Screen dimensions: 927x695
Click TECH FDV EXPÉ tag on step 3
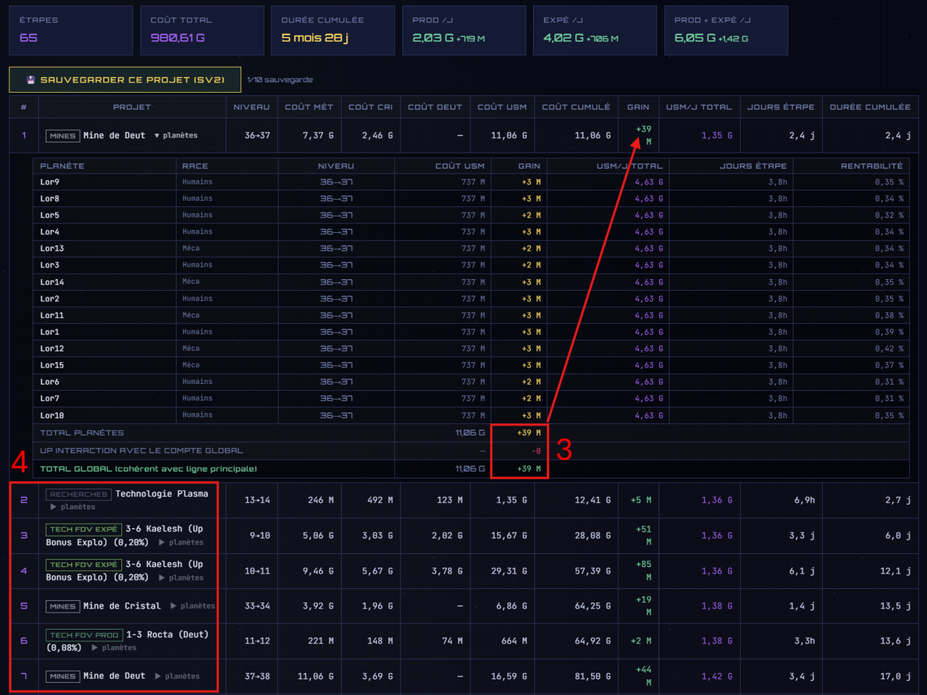click(x=83, y=529)
